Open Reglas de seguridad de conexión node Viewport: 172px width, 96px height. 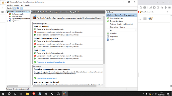pyautogui.click(x=21, y=19)
